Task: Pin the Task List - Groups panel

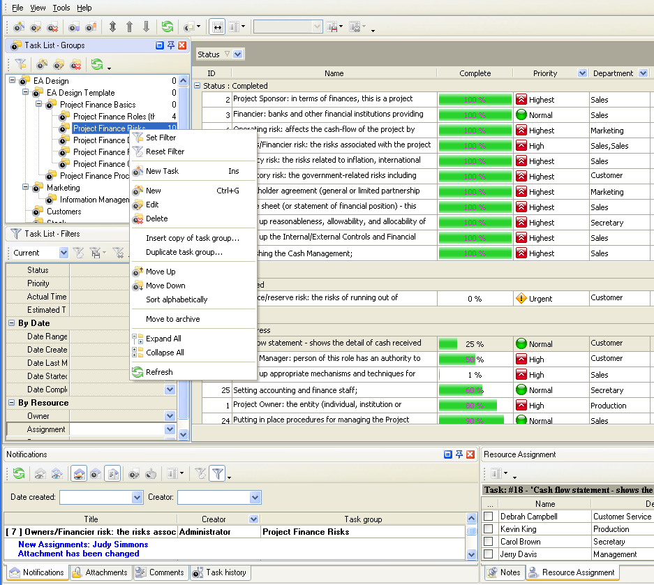Action: click(x=171, y=45)
